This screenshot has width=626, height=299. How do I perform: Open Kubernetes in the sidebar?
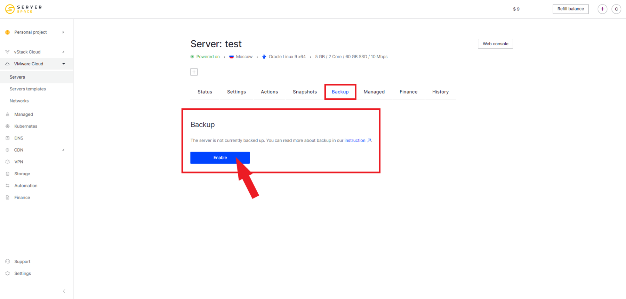(26, 126)
